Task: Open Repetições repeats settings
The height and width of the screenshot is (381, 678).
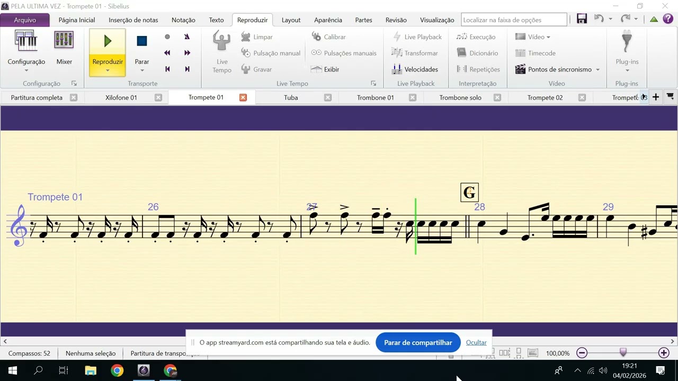Action: 478,69
